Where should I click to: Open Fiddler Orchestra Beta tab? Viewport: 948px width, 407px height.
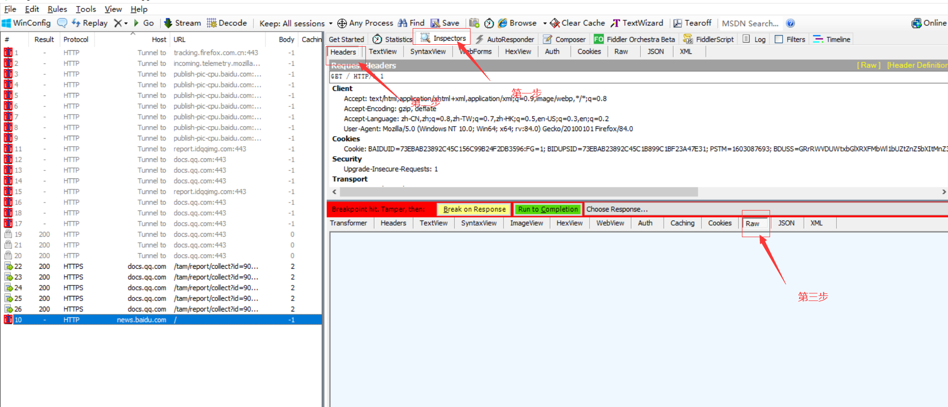635,39
